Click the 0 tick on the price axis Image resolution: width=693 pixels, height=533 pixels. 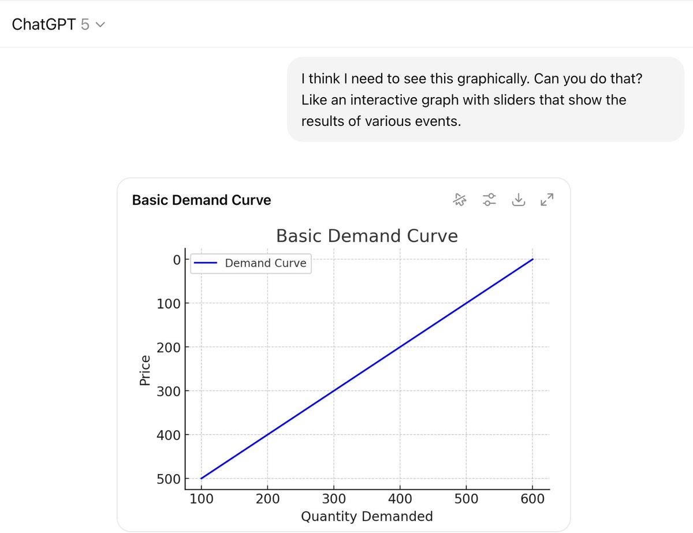coord(176,259)
